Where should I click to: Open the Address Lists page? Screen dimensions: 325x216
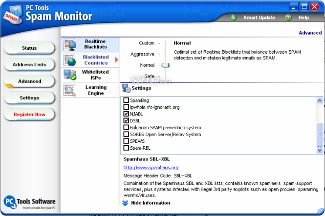(29, 65)
